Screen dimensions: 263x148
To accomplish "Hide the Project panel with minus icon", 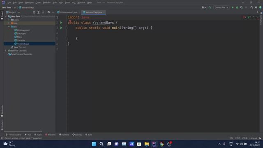I will (53, 12).
